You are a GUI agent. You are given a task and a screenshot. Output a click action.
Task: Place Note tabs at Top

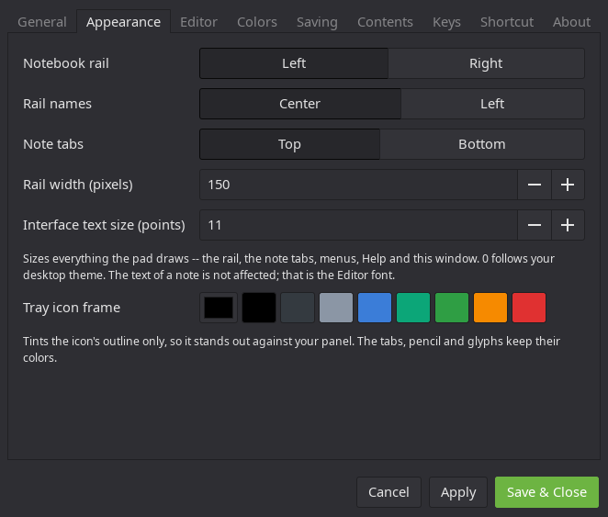click(289, 144)
